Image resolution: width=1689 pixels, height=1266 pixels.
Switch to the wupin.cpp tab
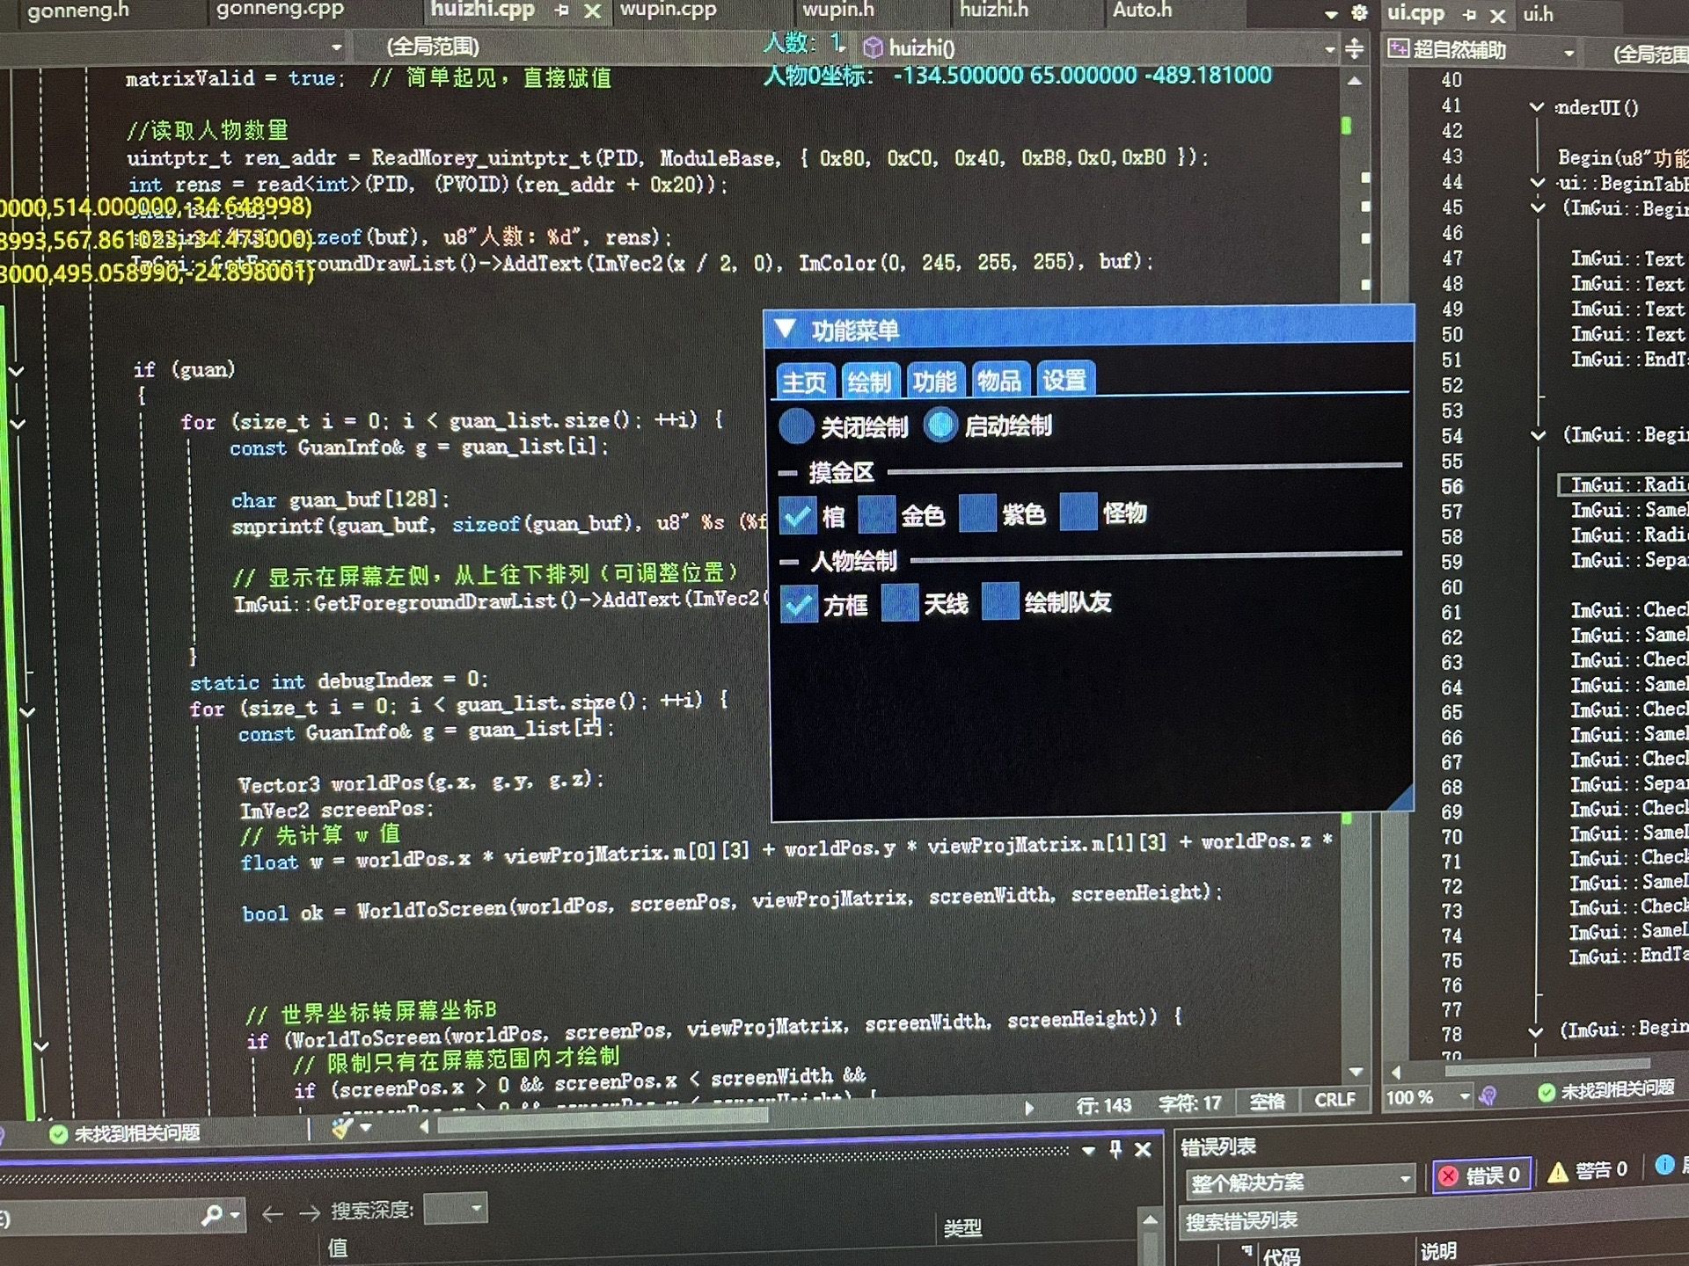(x=669, y=10)
